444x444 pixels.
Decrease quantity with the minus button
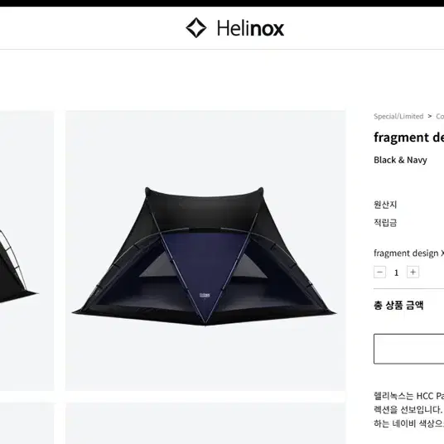pos(379,273)
